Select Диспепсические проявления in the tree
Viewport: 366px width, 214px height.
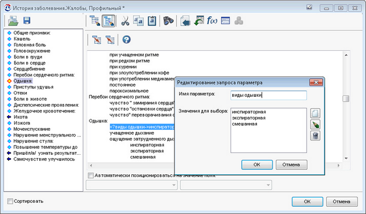46,105
